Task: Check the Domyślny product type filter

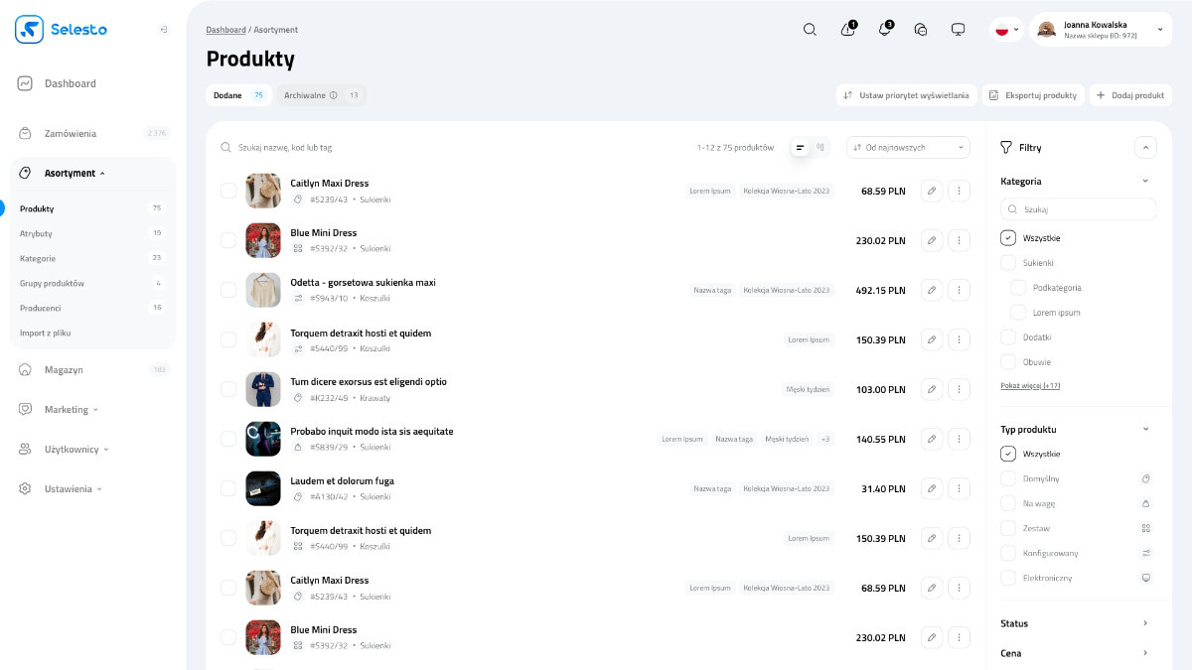Action: pyautogui.click(x=1008, y=478)
